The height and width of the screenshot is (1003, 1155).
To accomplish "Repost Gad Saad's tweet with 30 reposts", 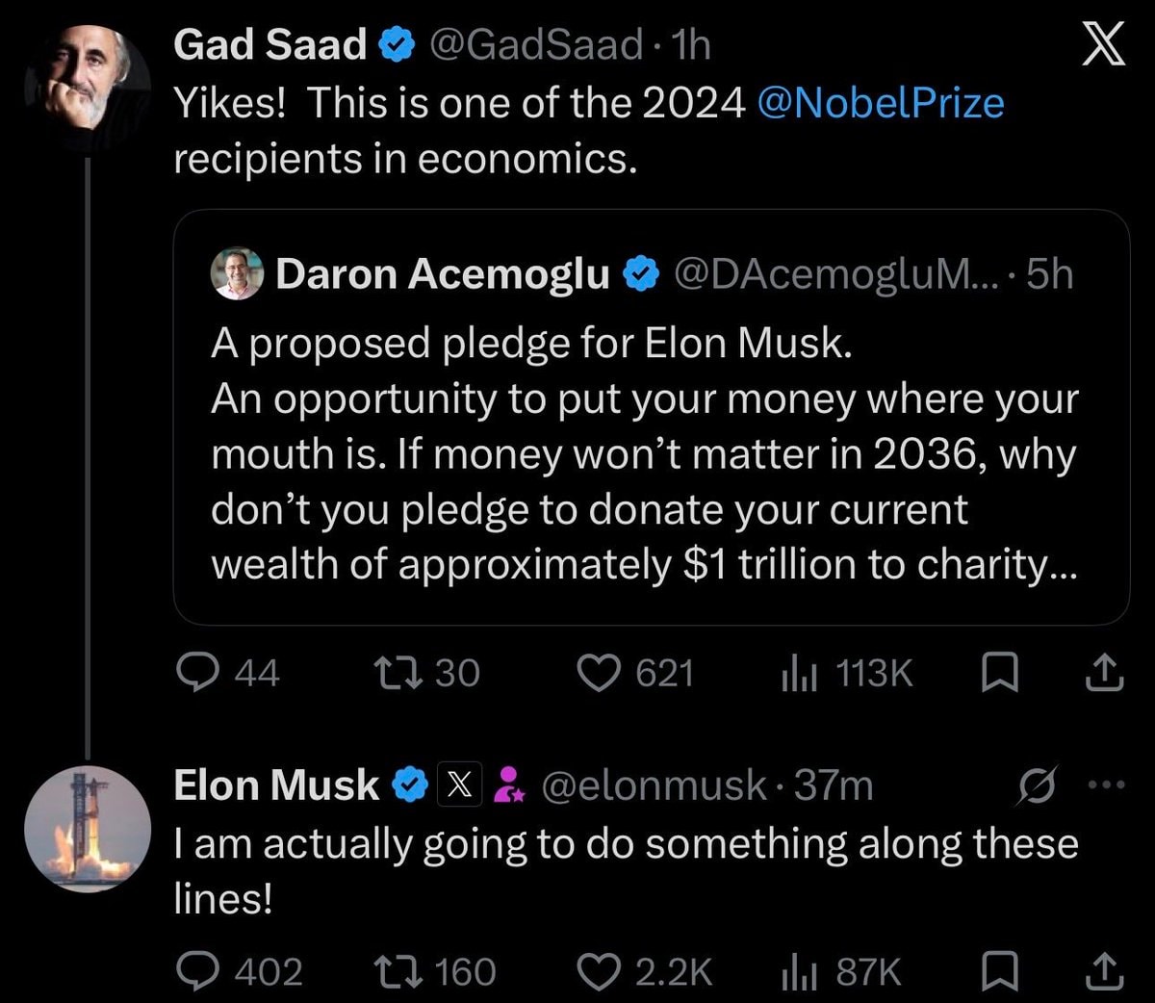I will pyautogui.click(x=398, y=673).
